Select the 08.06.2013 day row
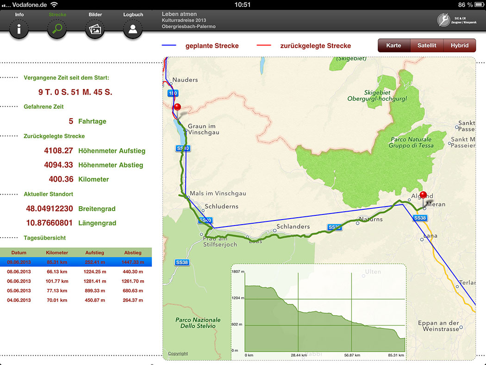 76,271
